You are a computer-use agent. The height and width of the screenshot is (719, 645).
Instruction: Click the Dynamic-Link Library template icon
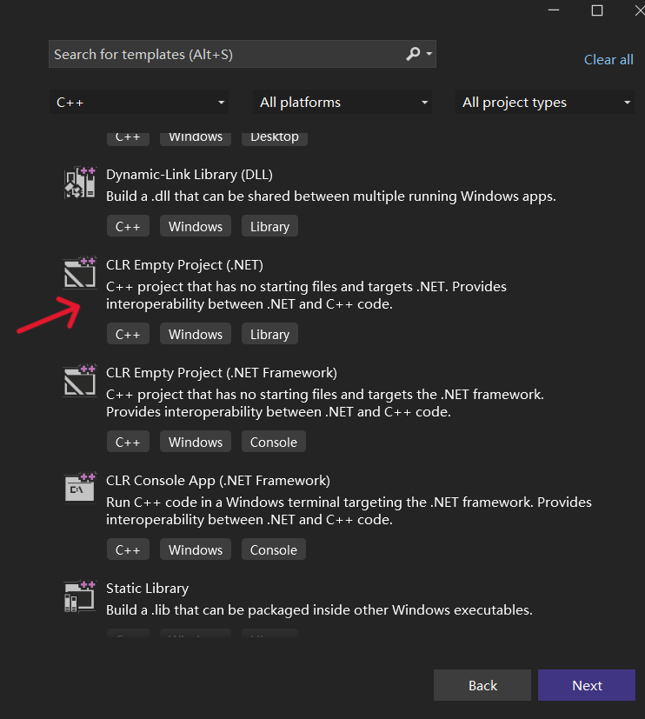79,183
